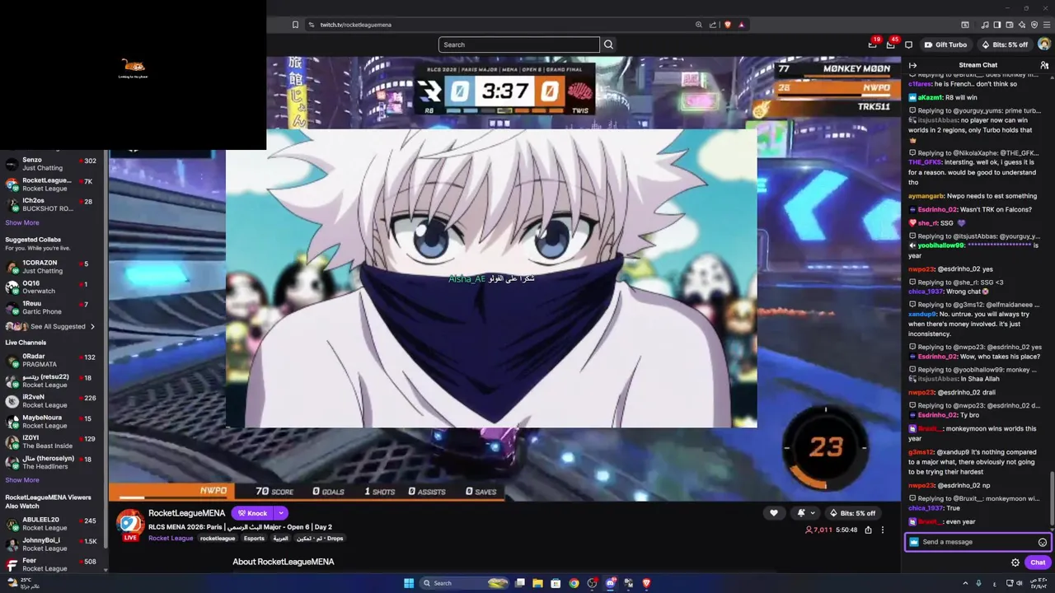Select the Drops enabled tag
Viewport: 1055px width, 593px height.
(x=320, y=538)
